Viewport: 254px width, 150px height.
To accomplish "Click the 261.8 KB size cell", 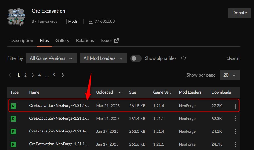I will pyautogui.click(x=137, y=106).
